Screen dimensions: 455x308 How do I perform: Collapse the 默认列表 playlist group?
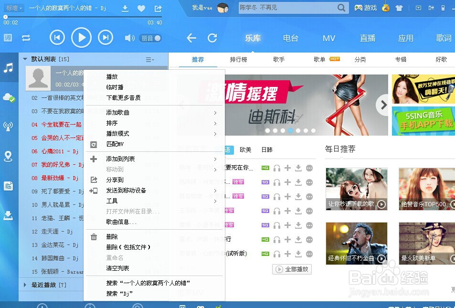click(25, 59)
